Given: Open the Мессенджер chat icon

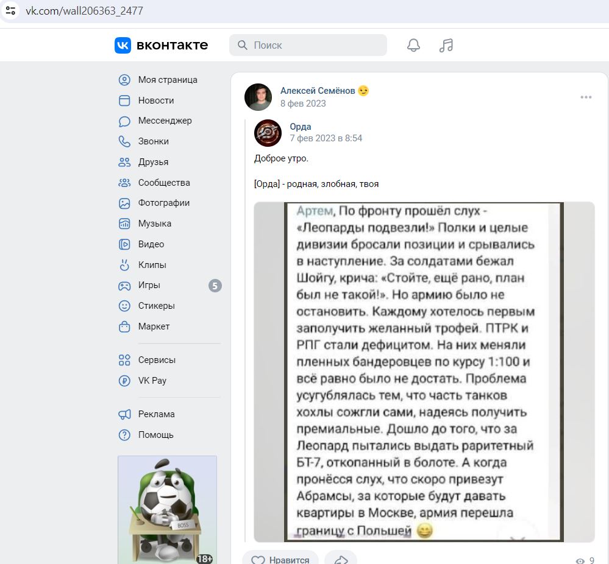Looking at the screenshot, I should (124, 121).
